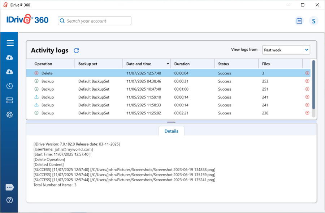Open the hamburger menu in sidebar
Image resolution: width=325 pixels, height=213 pixels.
click(10, 43)
